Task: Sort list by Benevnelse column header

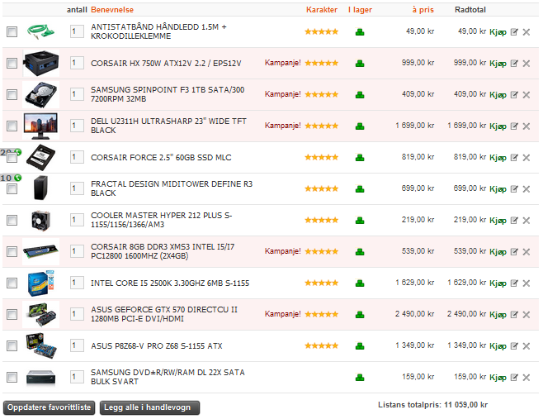Action: [x=112, y=10]
